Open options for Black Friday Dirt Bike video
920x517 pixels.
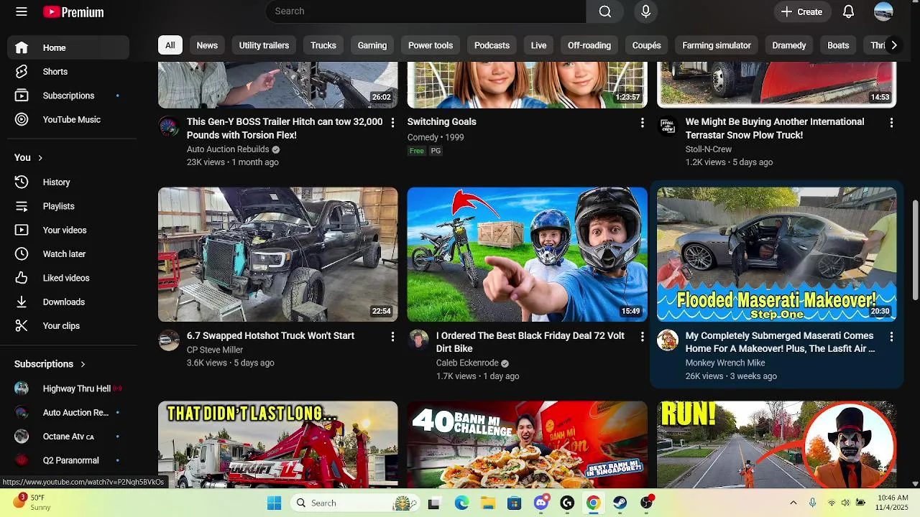click(642, 337)
